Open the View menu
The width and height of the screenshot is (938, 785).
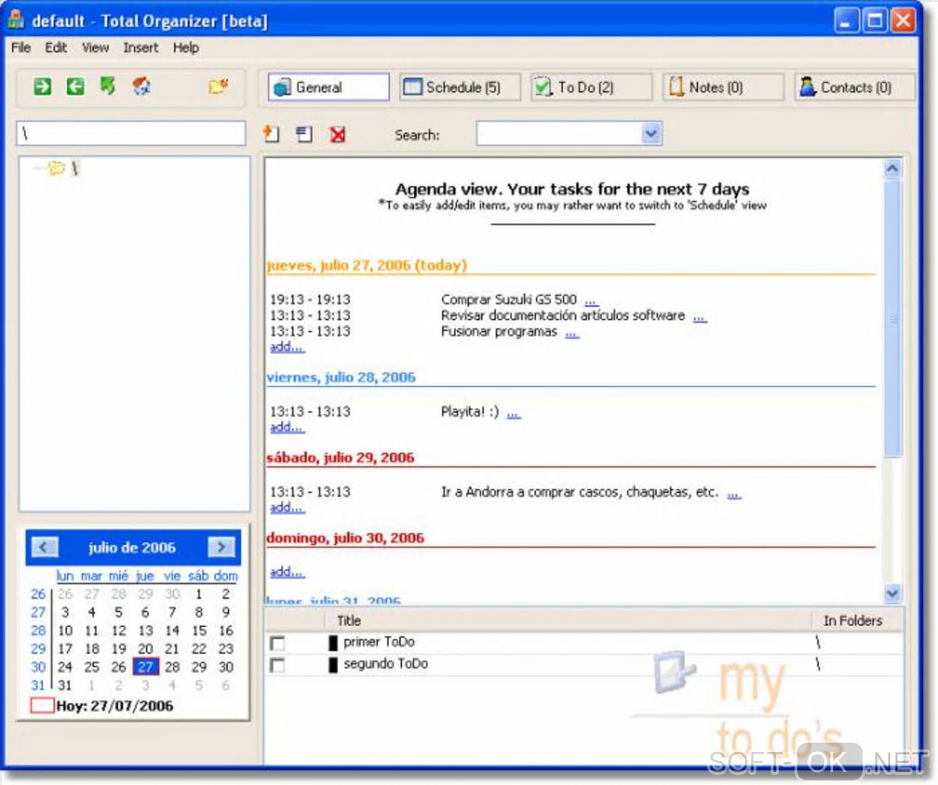[95, 47]
